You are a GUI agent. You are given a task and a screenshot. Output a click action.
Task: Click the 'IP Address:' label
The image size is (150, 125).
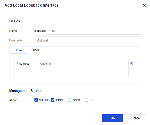(23, 64)
